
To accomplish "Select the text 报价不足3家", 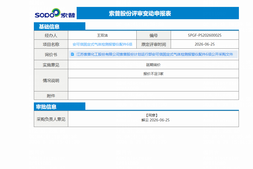I will click(153, 74).
